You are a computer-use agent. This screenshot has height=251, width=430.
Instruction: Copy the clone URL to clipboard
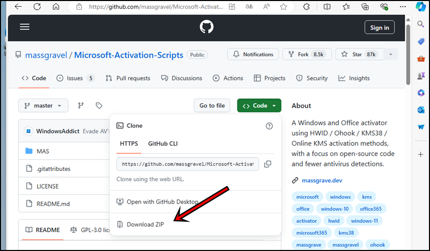coord(268,164)
